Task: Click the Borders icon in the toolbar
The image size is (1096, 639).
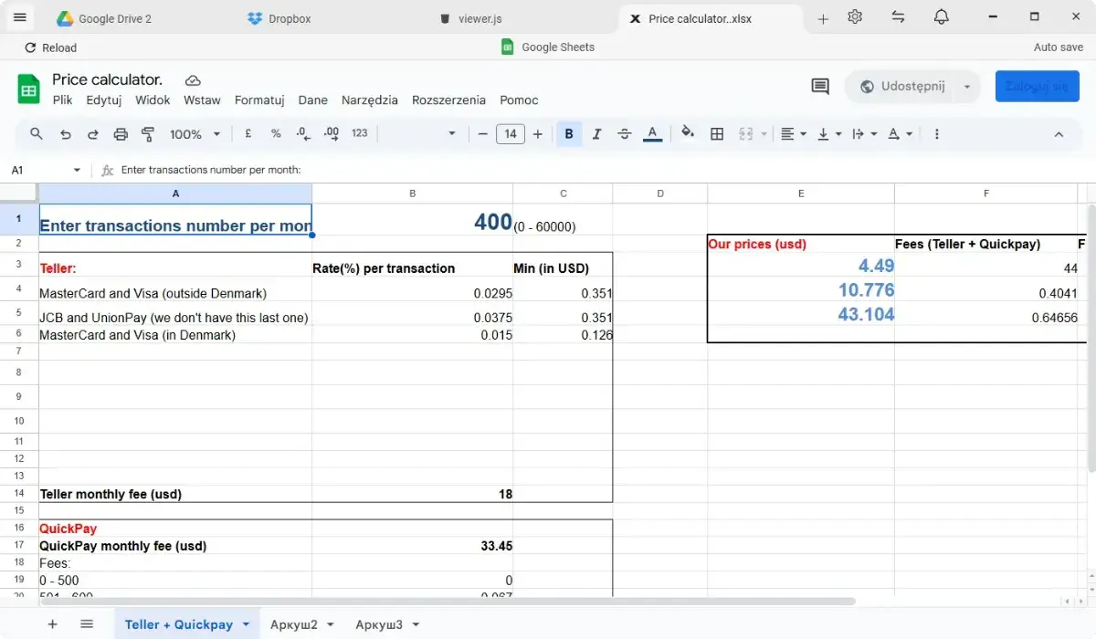Action: click(x=717, y=134)
